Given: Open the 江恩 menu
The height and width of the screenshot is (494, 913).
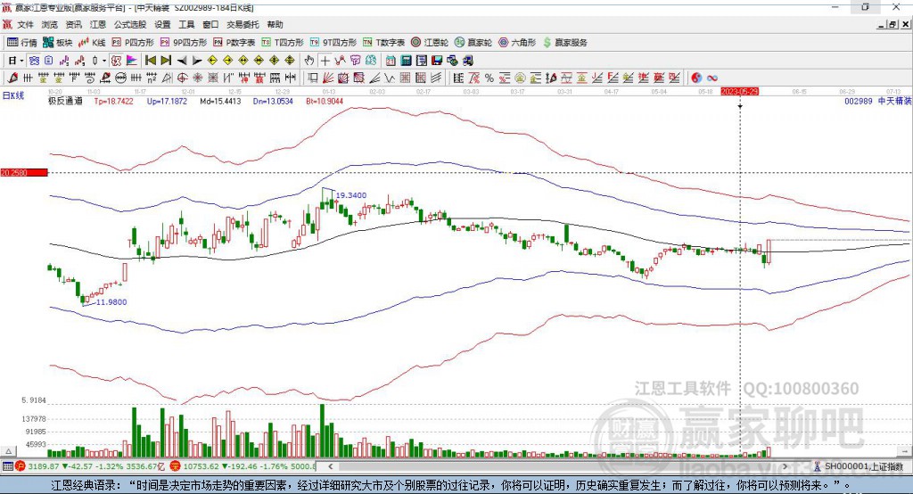Looking at the screenshot, I should (98, 24).
